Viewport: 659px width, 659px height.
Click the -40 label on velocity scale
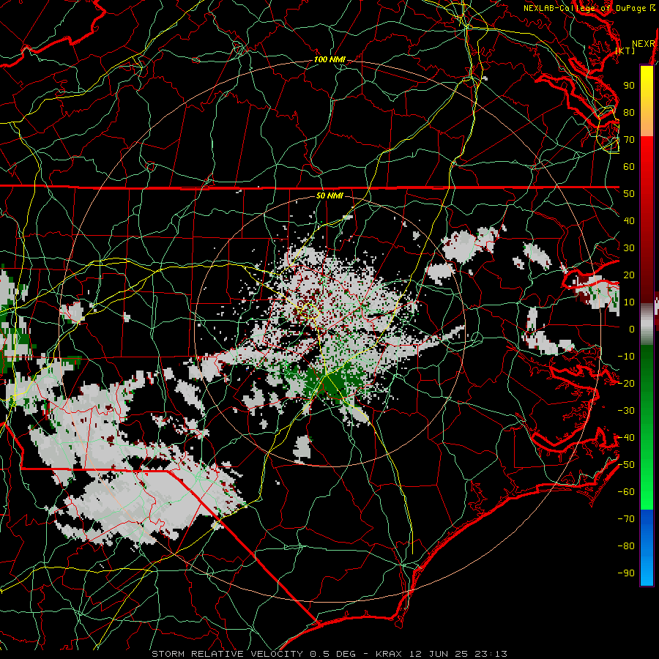coord(626,438)
